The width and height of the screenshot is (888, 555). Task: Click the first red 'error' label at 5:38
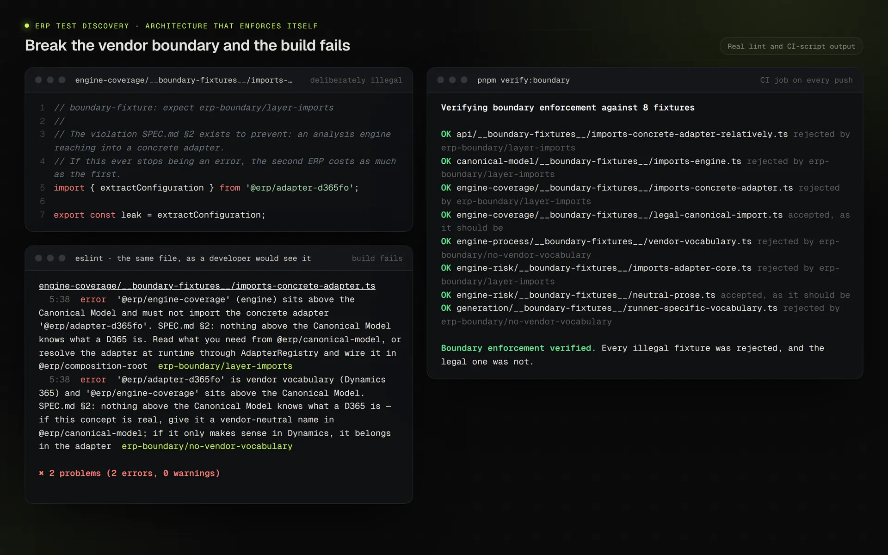(x=93, y=299)
